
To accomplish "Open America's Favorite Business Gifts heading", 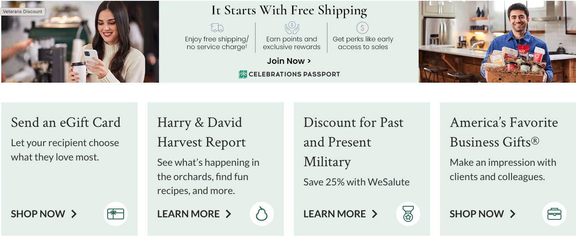I will (x=504, y=132).
